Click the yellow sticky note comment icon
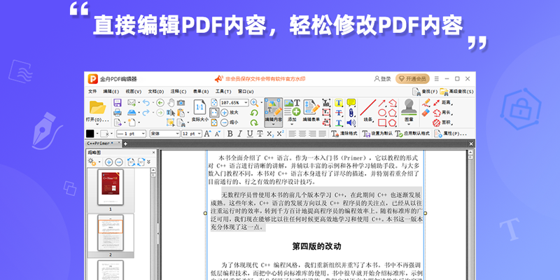The height and width of the screenshot is (280, 560). [351, 103]
